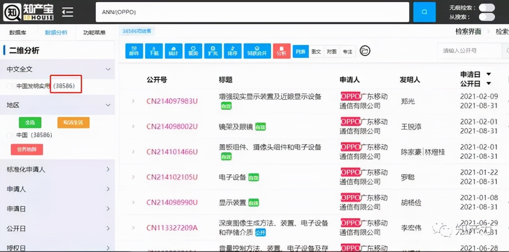509x252 pixels.
Task: Check the 中国发明实用 checkbox
Action: pos(9,86)
